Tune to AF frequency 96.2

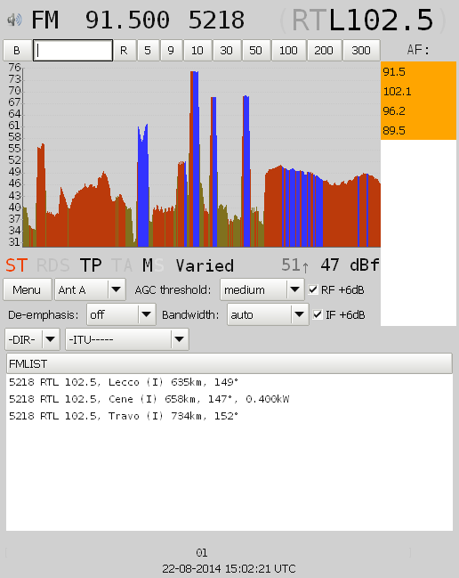418,110
